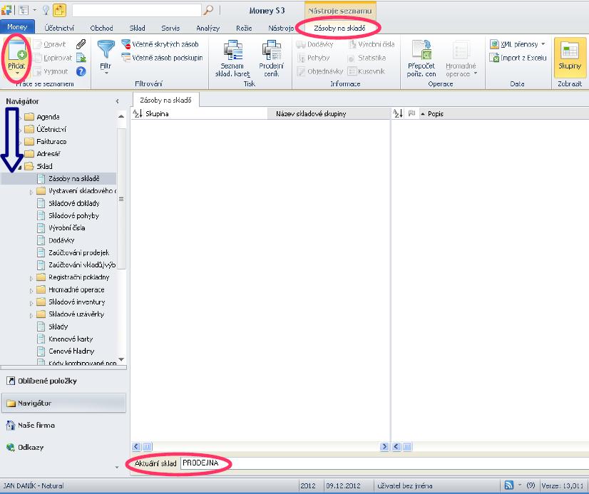The height and width of the screenshot is (494, 589).
Task: Expand the Skladové inventury folder arrow
Action: (31, 303)
